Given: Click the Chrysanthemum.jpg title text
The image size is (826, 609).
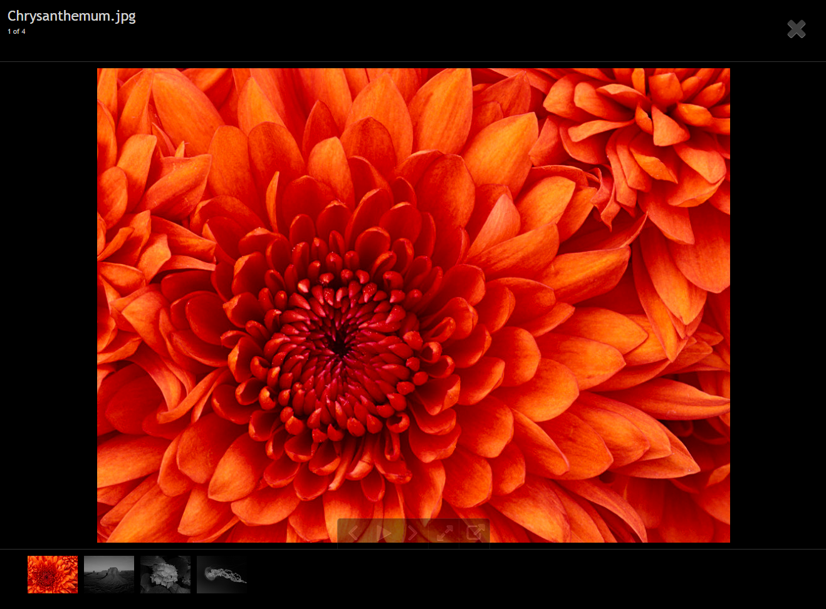Looking at the screenshot, I should pyautogui.click(x=71, y=16).
